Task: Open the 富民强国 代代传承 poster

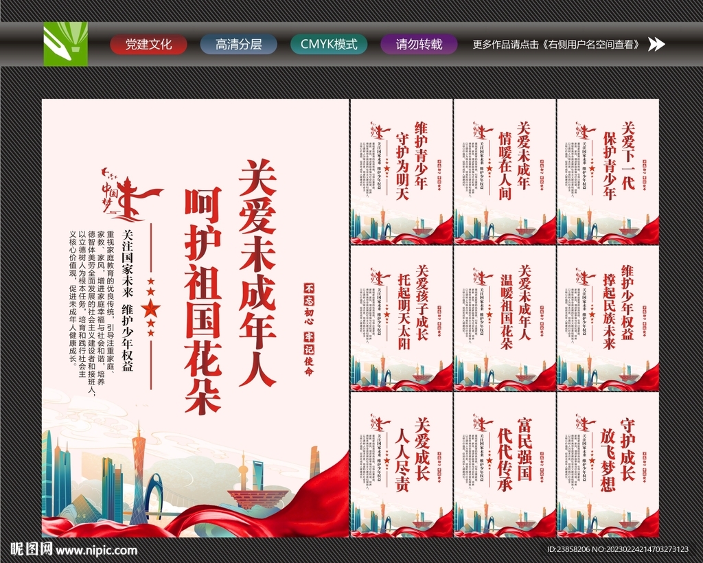Action: click(505, 465)
